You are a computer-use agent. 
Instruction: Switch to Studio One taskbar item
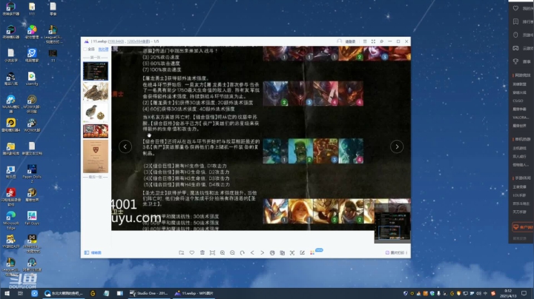149,293
